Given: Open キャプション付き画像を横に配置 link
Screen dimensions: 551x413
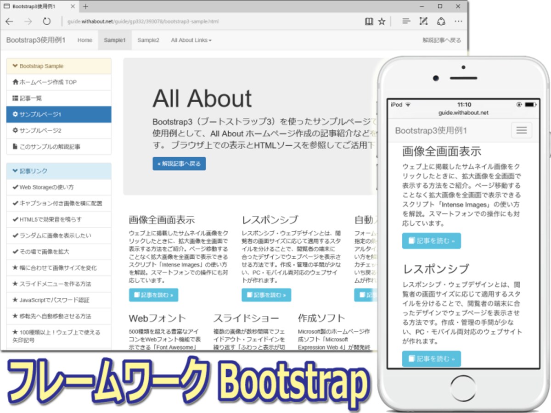Looking at the screenshot, I should coord(59,203).
